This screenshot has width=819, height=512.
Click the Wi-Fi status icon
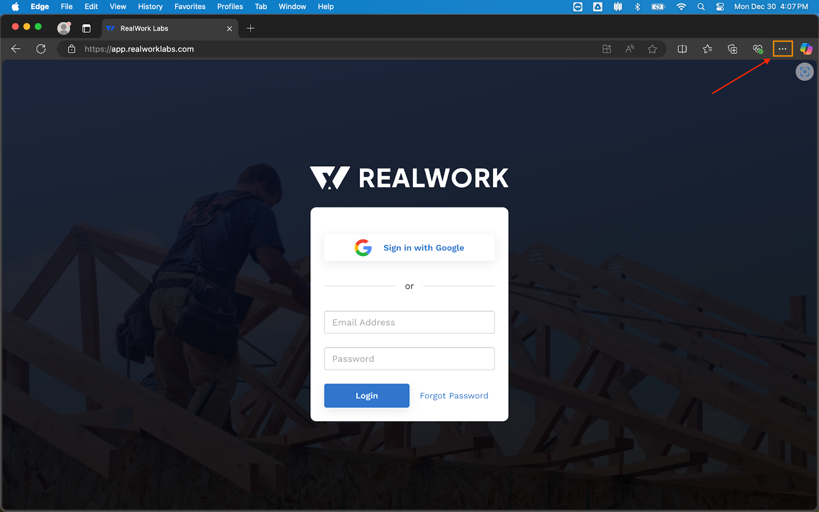click(681, 7)
